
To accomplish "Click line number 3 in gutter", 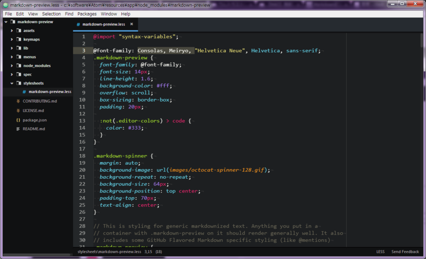I will tap(84, 51).
